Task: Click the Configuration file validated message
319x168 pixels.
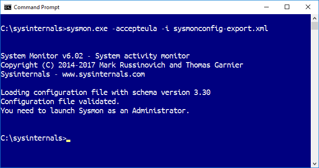Action: (x=60, y=101)
